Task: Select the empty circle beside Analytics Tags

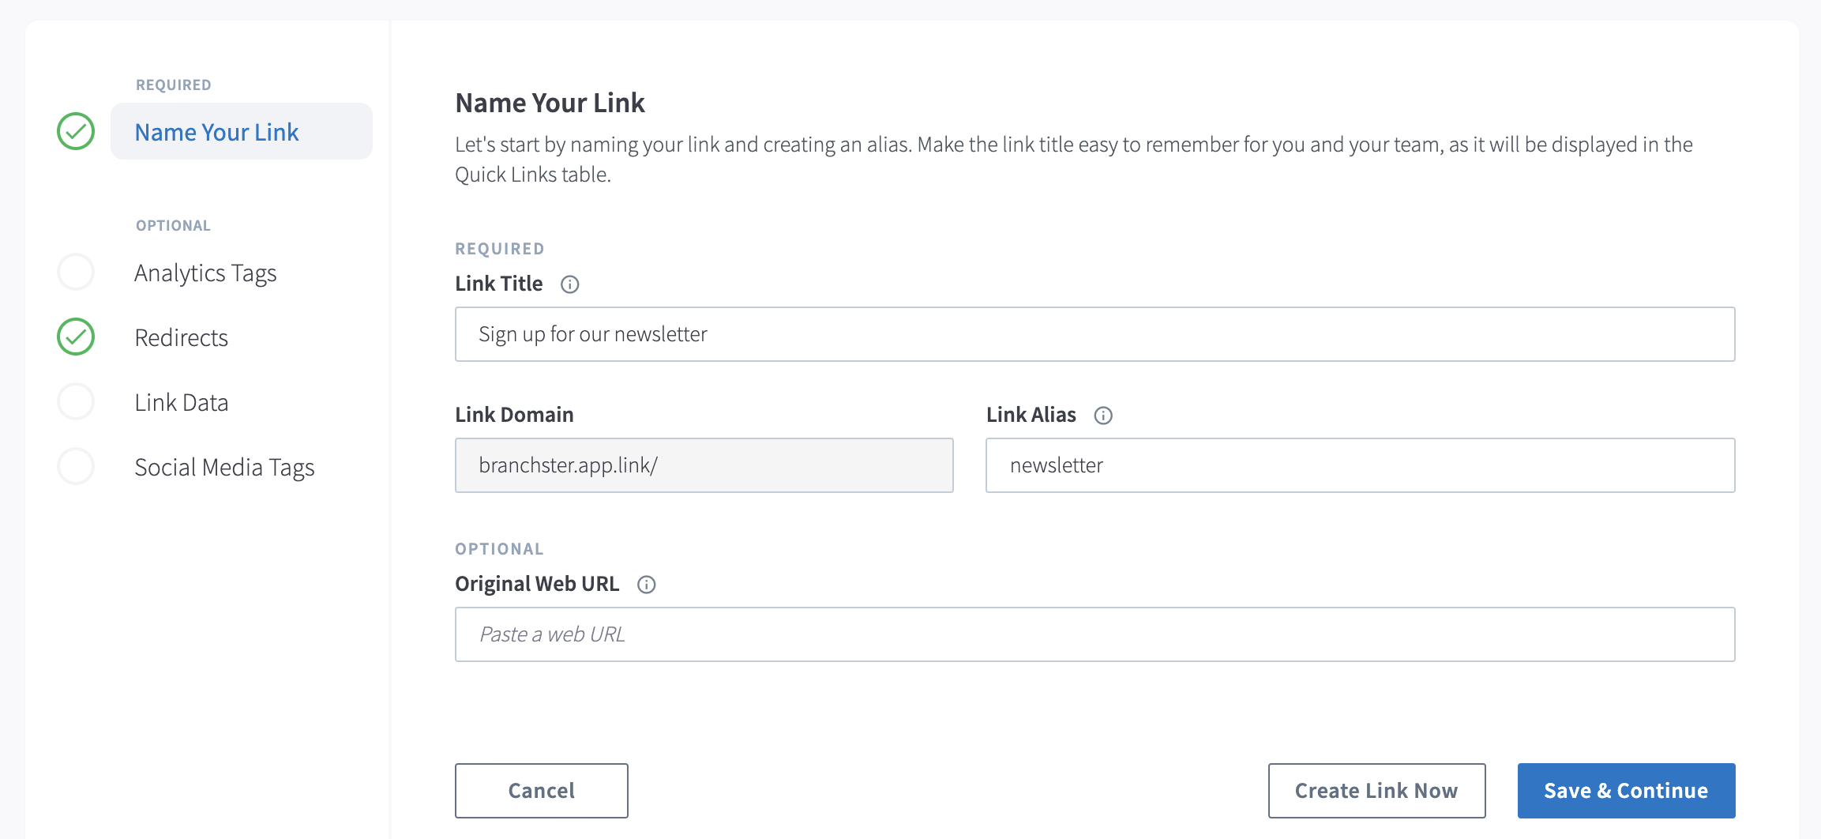Action: (x=76, y=272)
